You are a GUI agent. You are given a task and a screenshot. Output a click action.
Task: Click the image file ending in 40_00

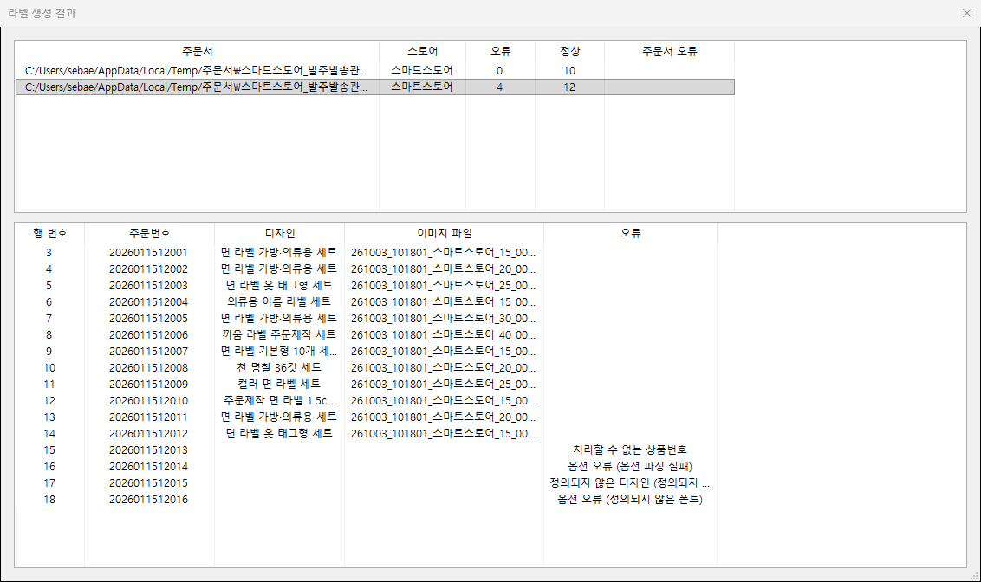pos(443,335)
